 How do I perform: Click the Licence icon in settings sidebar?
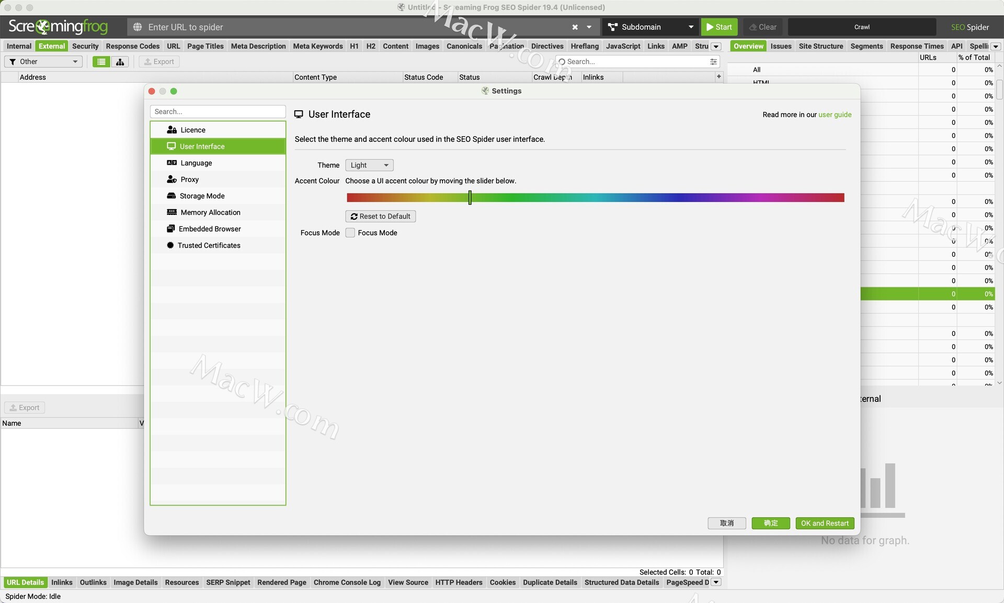tap(172, 130)
